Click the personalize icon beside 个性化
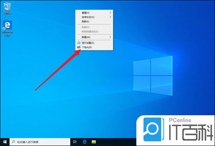 [x=79, y=47]
